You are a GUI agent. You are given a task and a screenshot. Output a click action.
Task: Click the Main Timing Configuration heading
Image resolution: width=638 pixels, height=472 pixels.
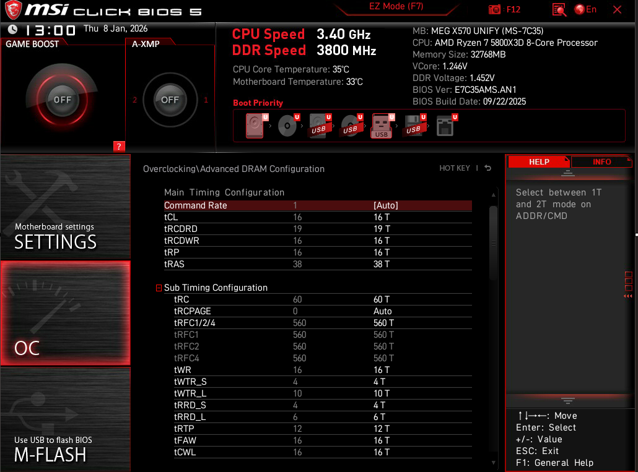click(x=224, y=192)
